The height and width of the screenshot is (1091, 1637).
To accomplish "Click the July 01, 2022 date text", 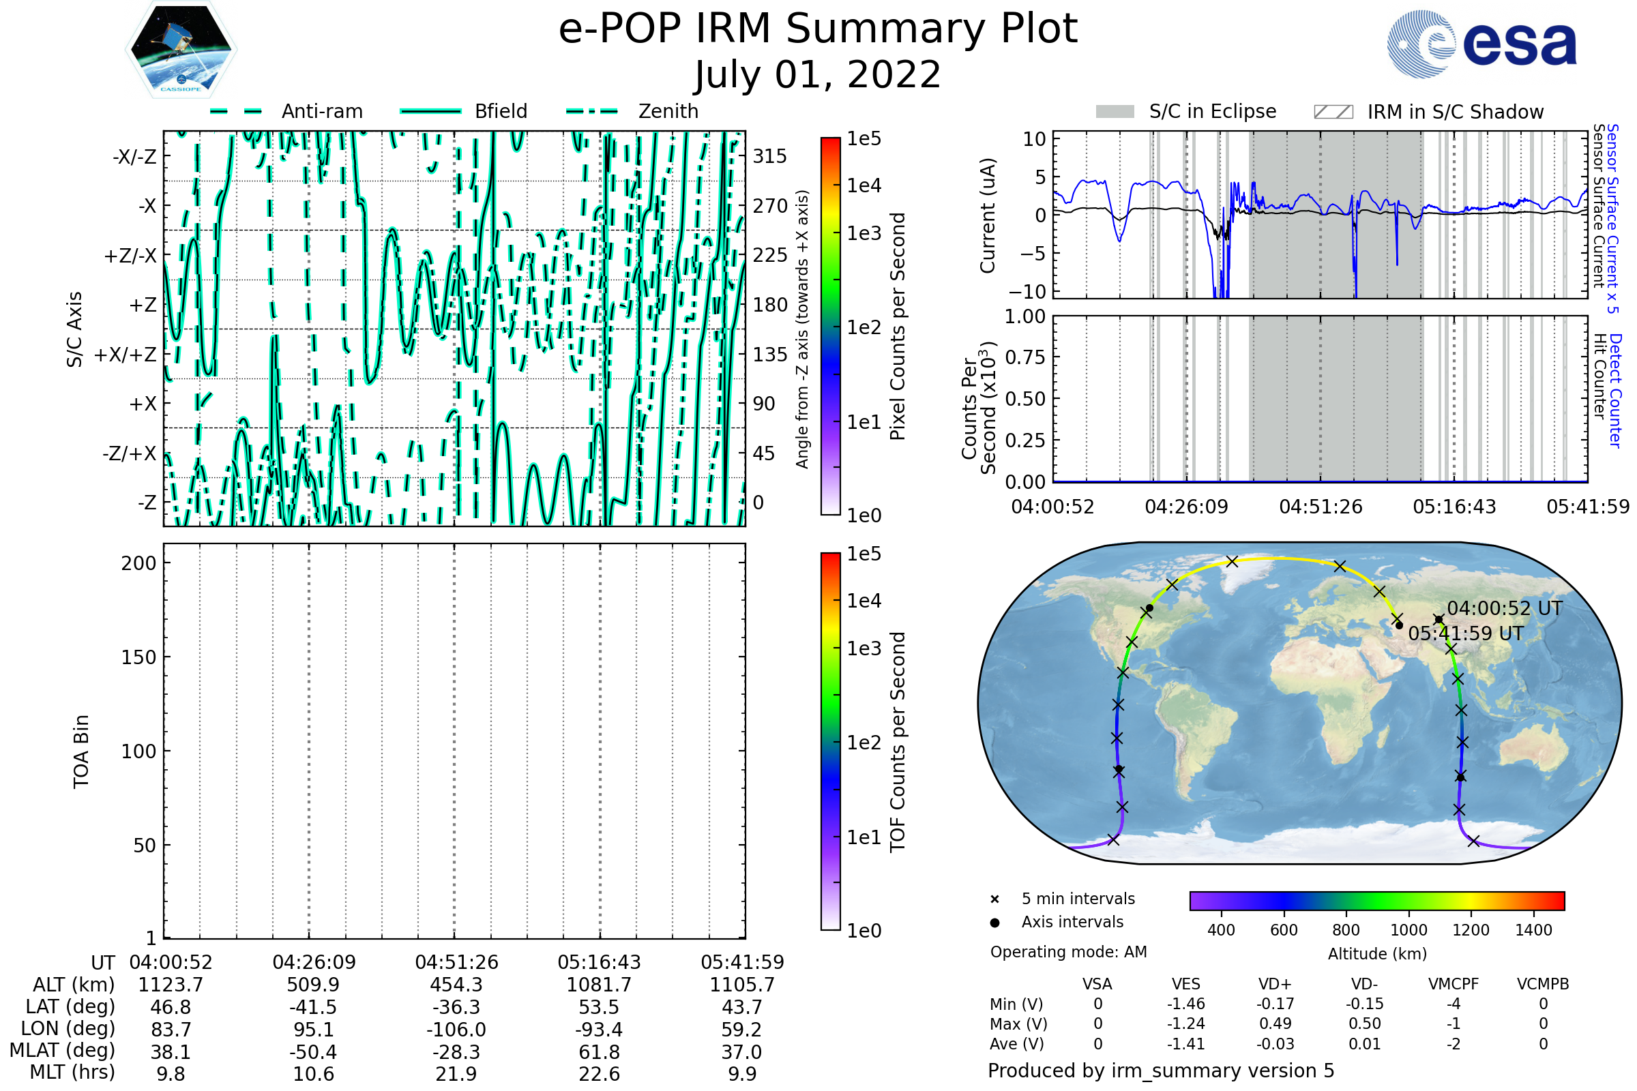I will click(x=818, y=75).
